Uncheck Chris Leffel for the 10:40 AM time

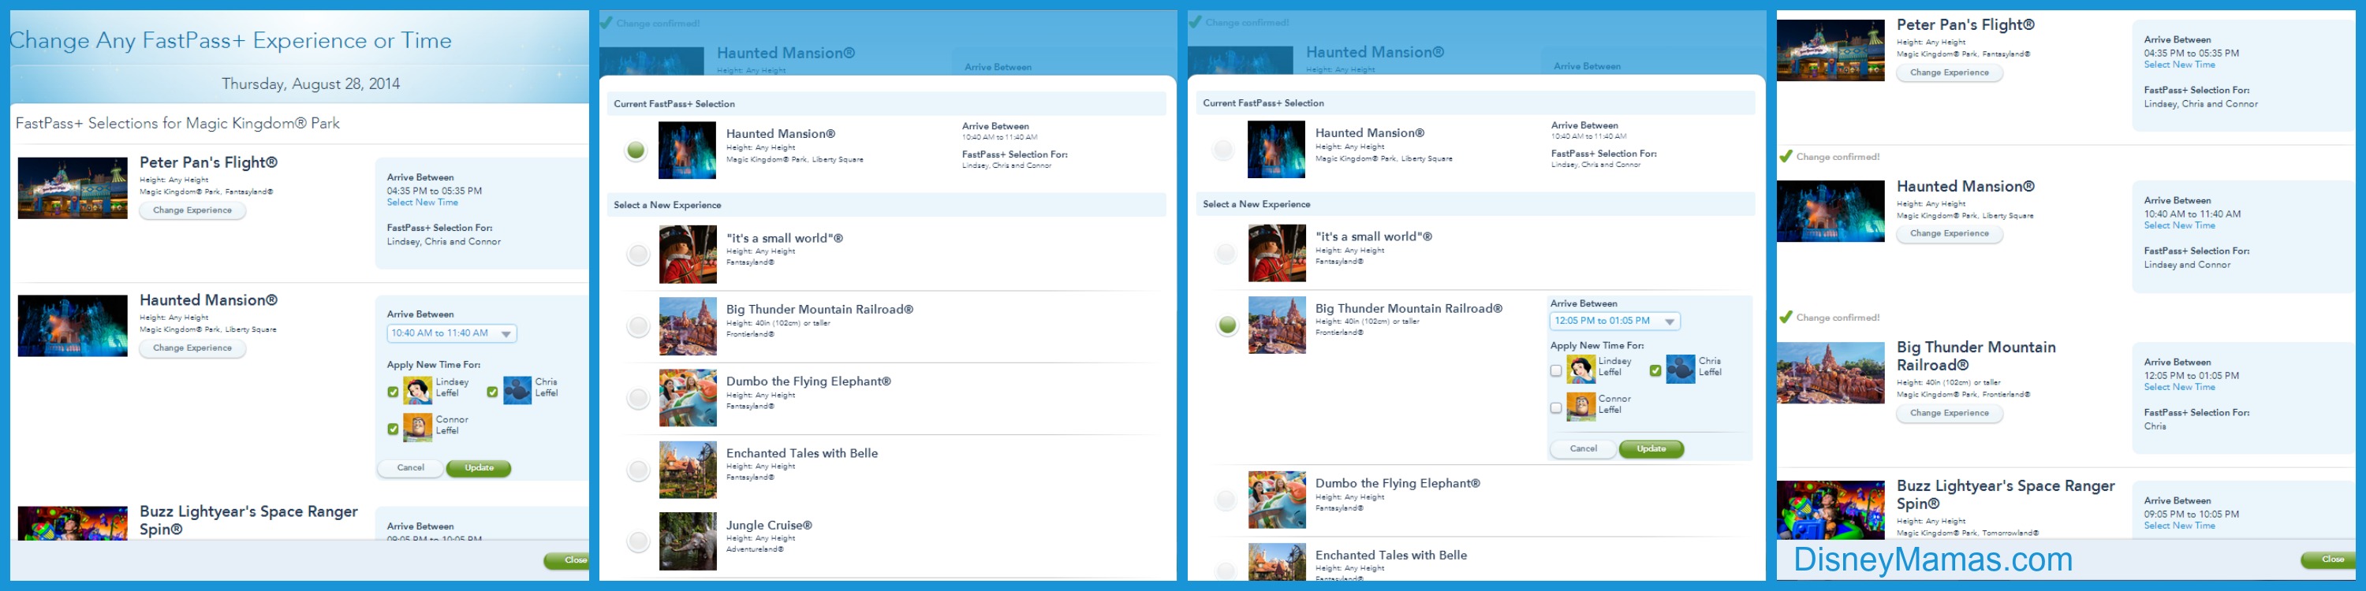click(x=492, y=392)
